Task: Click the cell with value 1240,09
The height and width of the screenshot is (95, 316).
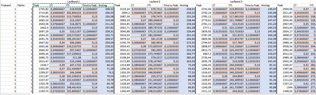Action: [x=203, y=87]
